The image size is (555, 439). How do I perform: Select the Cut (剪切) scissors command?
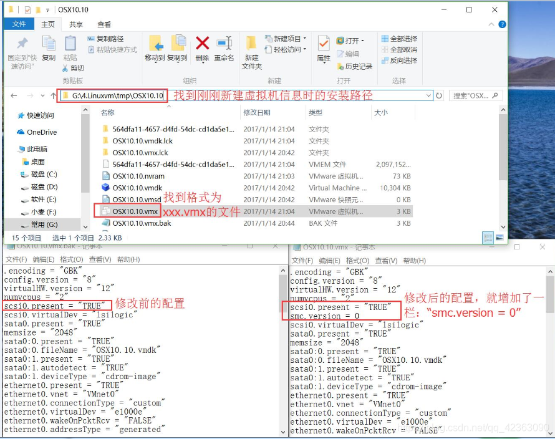[x=73, y=68]
